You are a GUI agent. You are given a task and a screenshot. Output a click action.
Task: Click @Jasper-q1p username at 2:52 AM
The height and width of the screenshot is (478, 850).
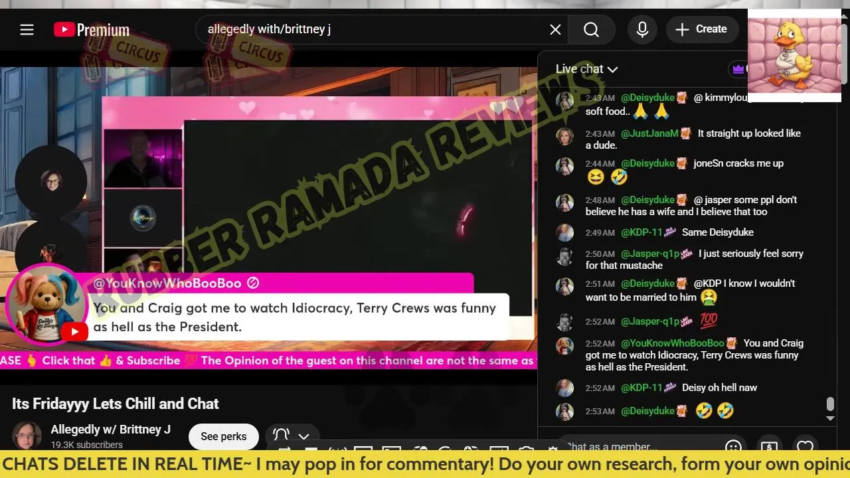tap(650, 321)
